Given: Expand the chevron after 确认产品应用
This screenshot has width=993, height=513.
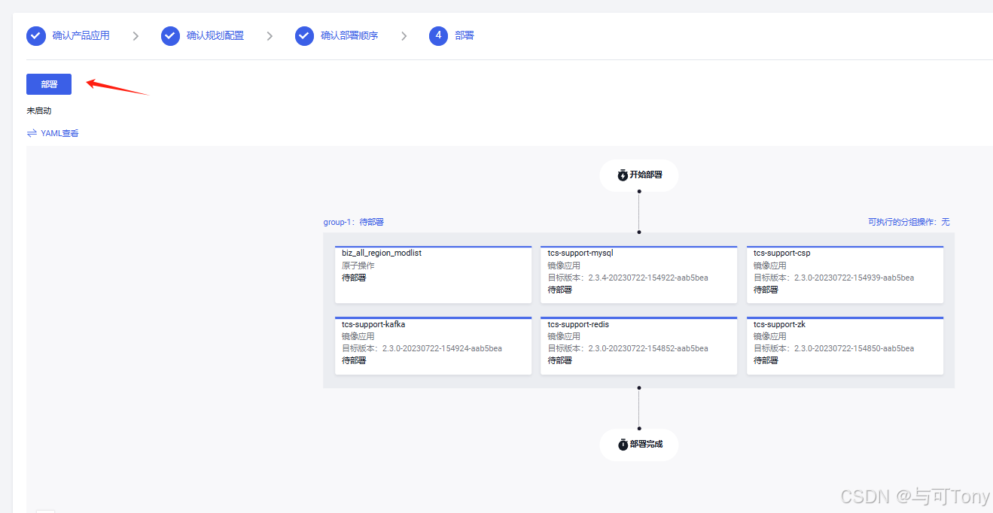Looking at the screenshot, I should click(x=136, y=35).
